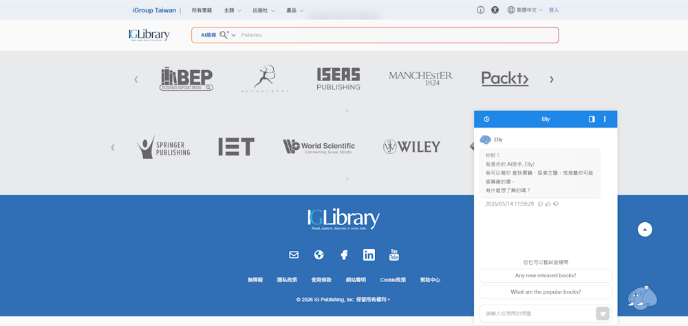Open the chat history clock icon
This screenshot has width=688, height=326.
tap(486, 119)
